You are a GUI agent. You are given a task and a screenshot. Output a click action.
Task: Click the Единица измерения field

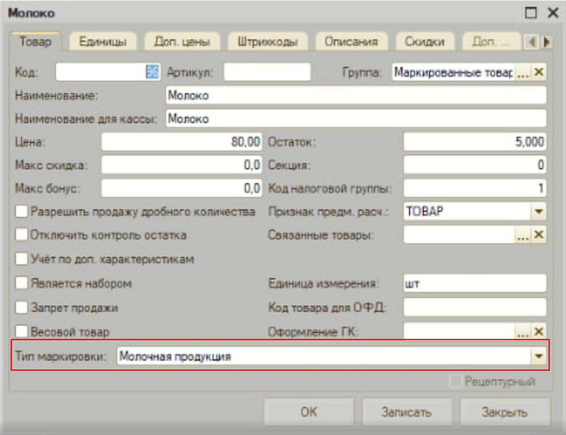coord(474,283)
